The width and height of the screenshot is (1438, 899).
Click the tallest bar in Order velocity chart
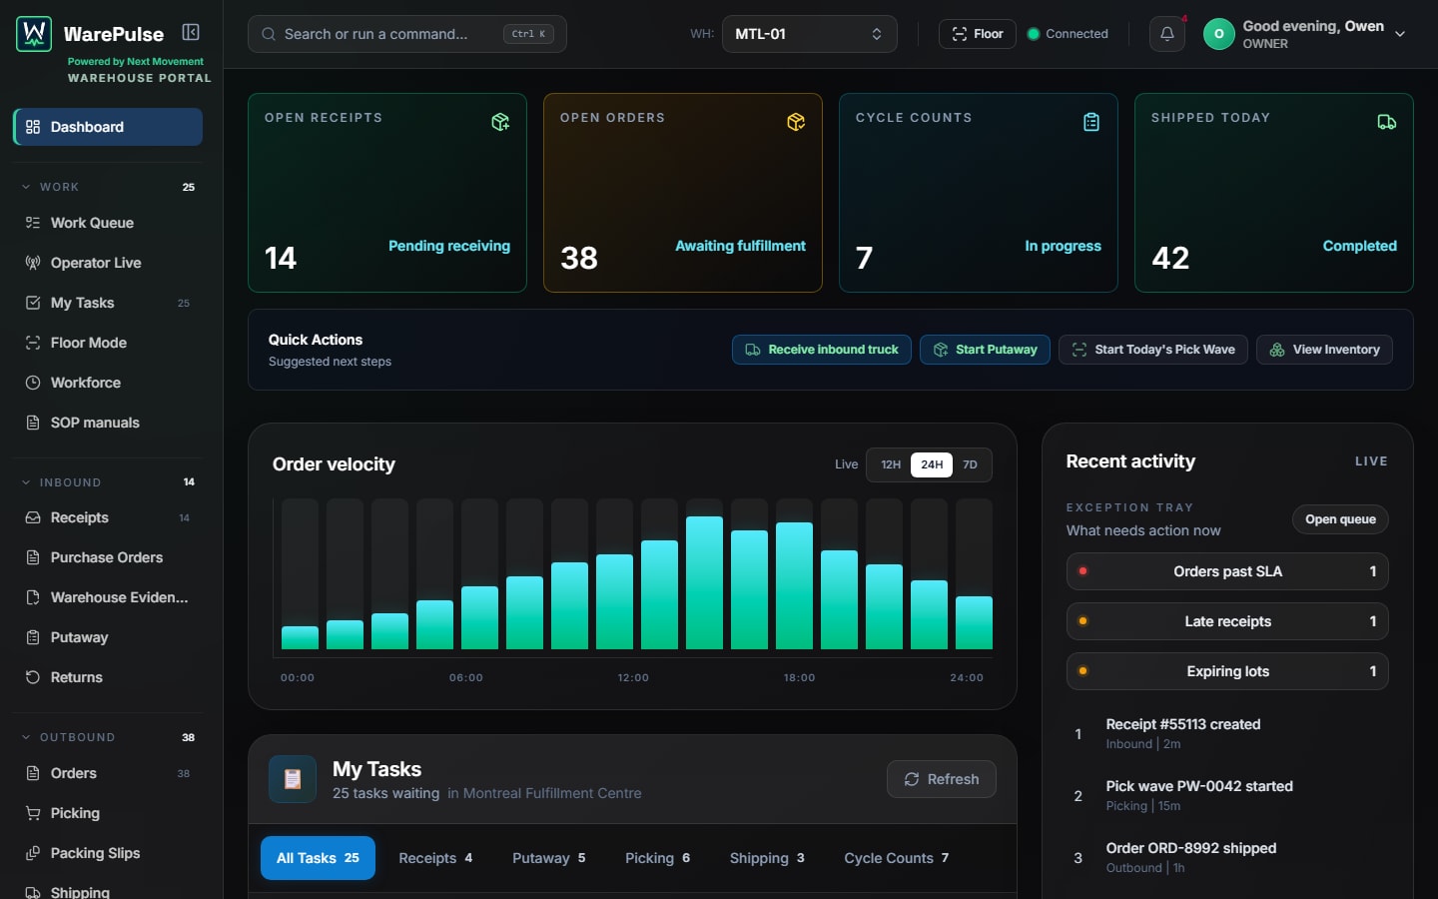pos(704,582)
